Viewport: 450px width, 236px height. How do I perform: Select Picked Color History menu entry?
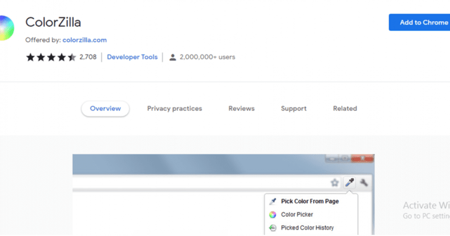(x=311, y=228)
